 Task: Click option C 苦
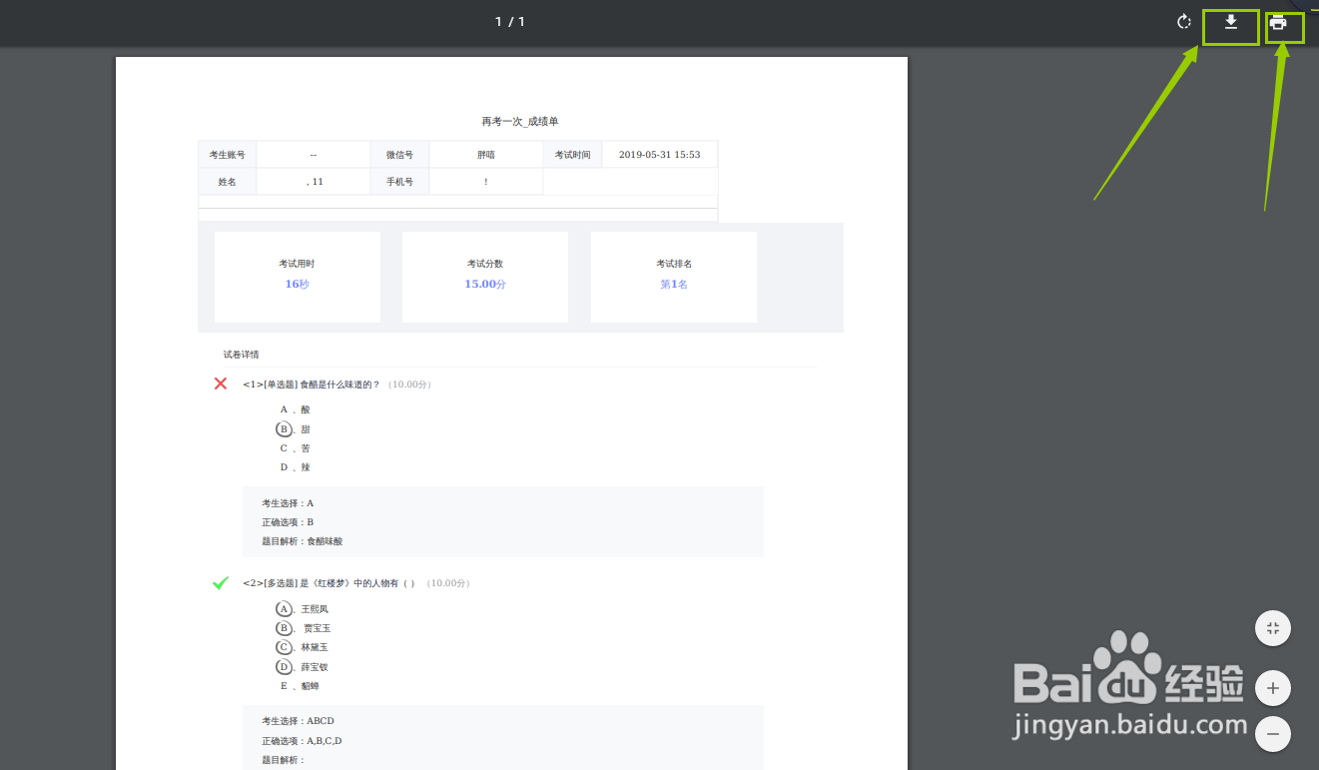295,448
